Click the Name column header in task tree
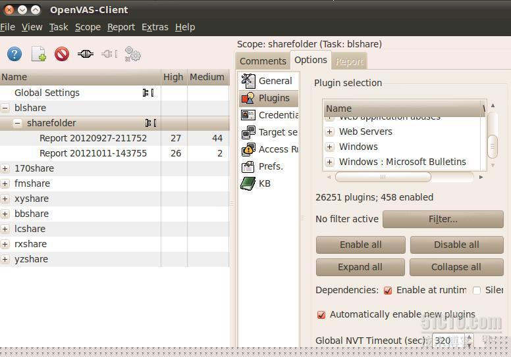The image size is (511, 357). coord(80,77)
